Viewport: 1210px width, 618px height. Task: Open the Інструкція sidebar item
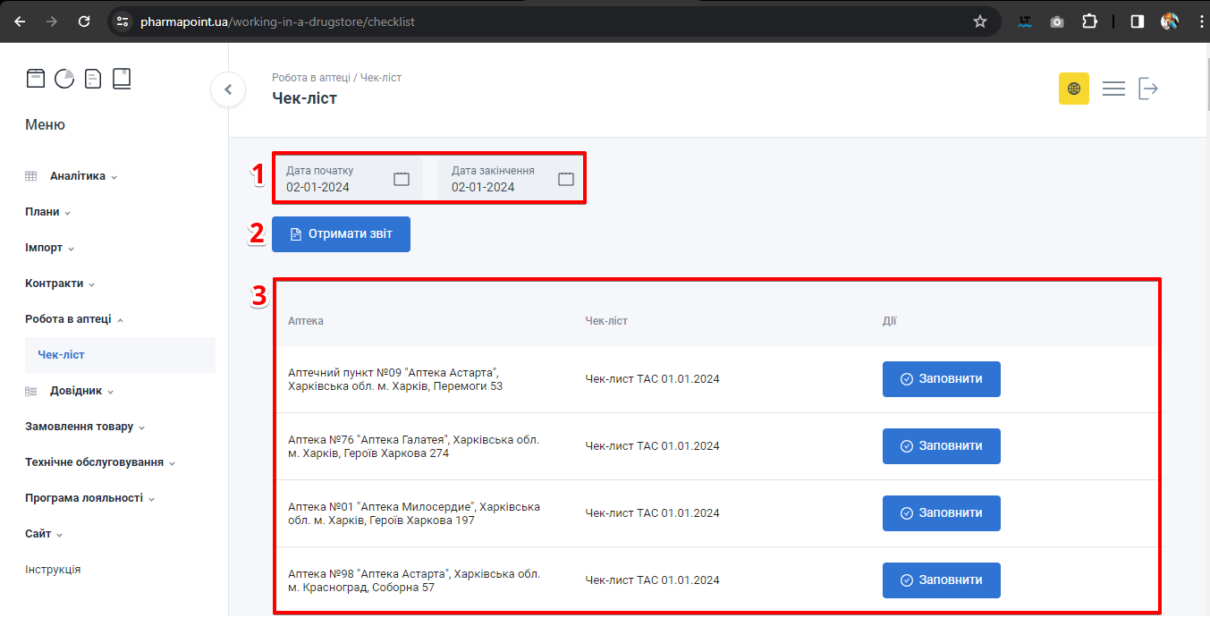(x=53, y=570)
